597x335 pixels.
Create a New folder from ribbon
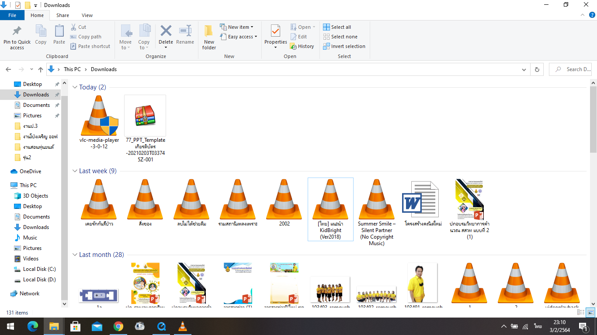tap(209, 37)
